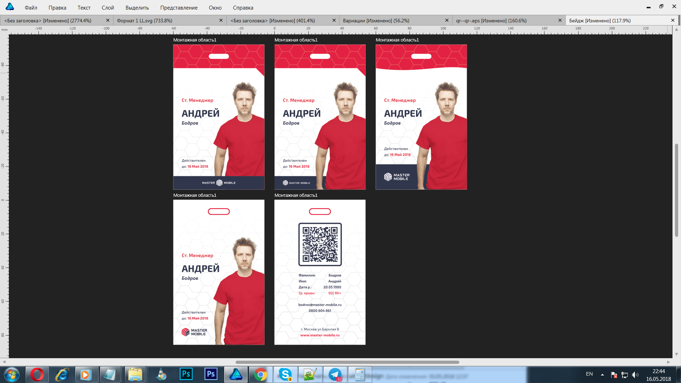681x383 pixels.
Task: Open Google Chrome from the taskbar
Action: point(260,374)
